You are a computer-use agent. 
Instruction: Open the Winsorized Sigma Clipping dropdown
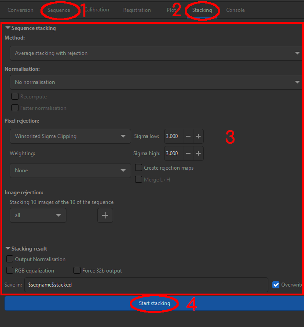click(x=70, y=136)
